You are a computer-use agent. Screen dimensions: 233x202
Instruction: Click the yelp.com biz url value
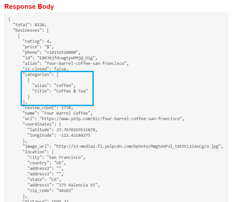[111, 119]
